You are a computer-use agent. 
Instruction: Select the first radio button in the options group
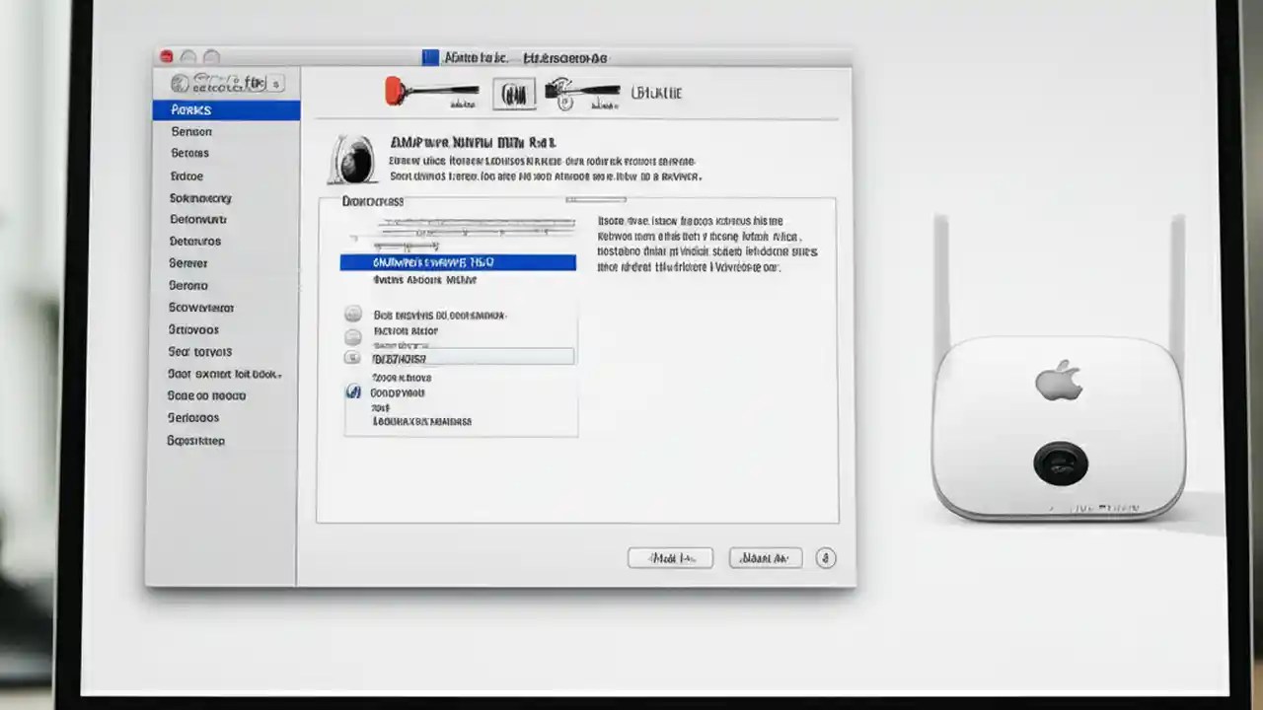coord(352,313)
